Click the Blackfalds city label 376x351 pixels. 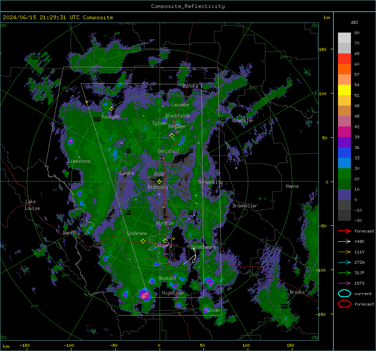[x=178, y=116]
